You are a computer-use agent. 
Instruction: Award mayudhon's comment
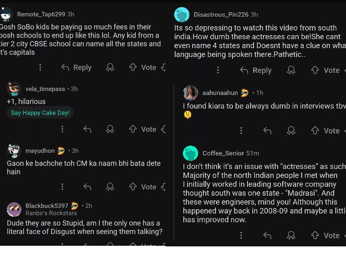click(x=110, y=187)
